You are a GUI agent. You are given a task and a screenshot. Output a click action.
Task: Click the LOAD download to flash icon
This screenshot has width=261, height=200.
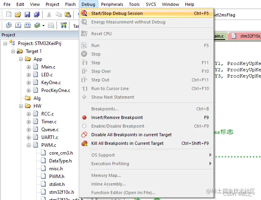click(64, 25)
